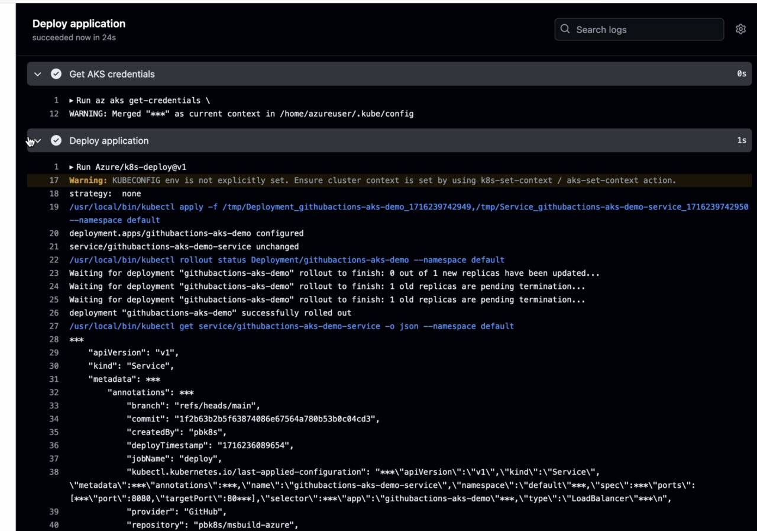Screen dimensions: 757x531
Task: Toggle visibility of the Deploy application log output
Action: click(37, 140)
